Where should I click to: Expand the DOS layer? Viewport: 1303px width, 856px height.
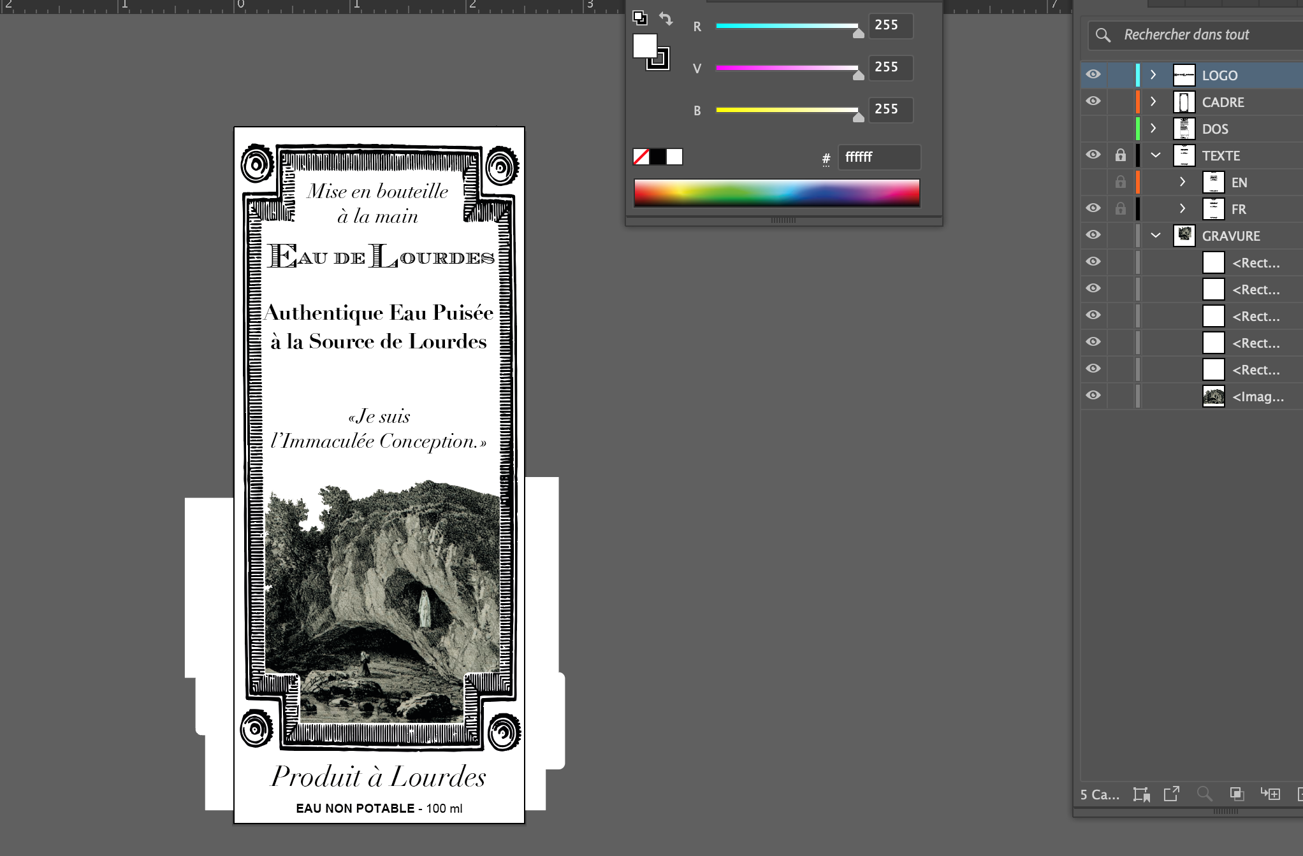point(1153,128)
